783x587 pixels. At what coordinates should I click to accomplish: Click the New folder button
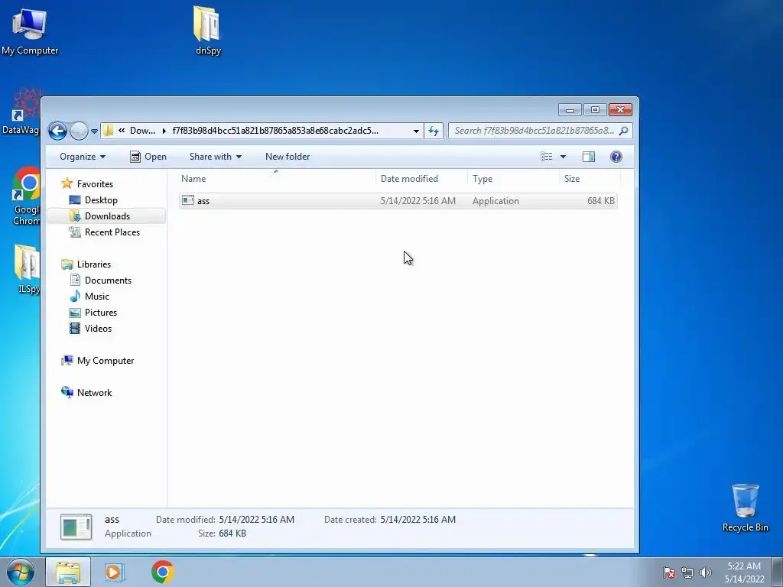tap(288, 157)
